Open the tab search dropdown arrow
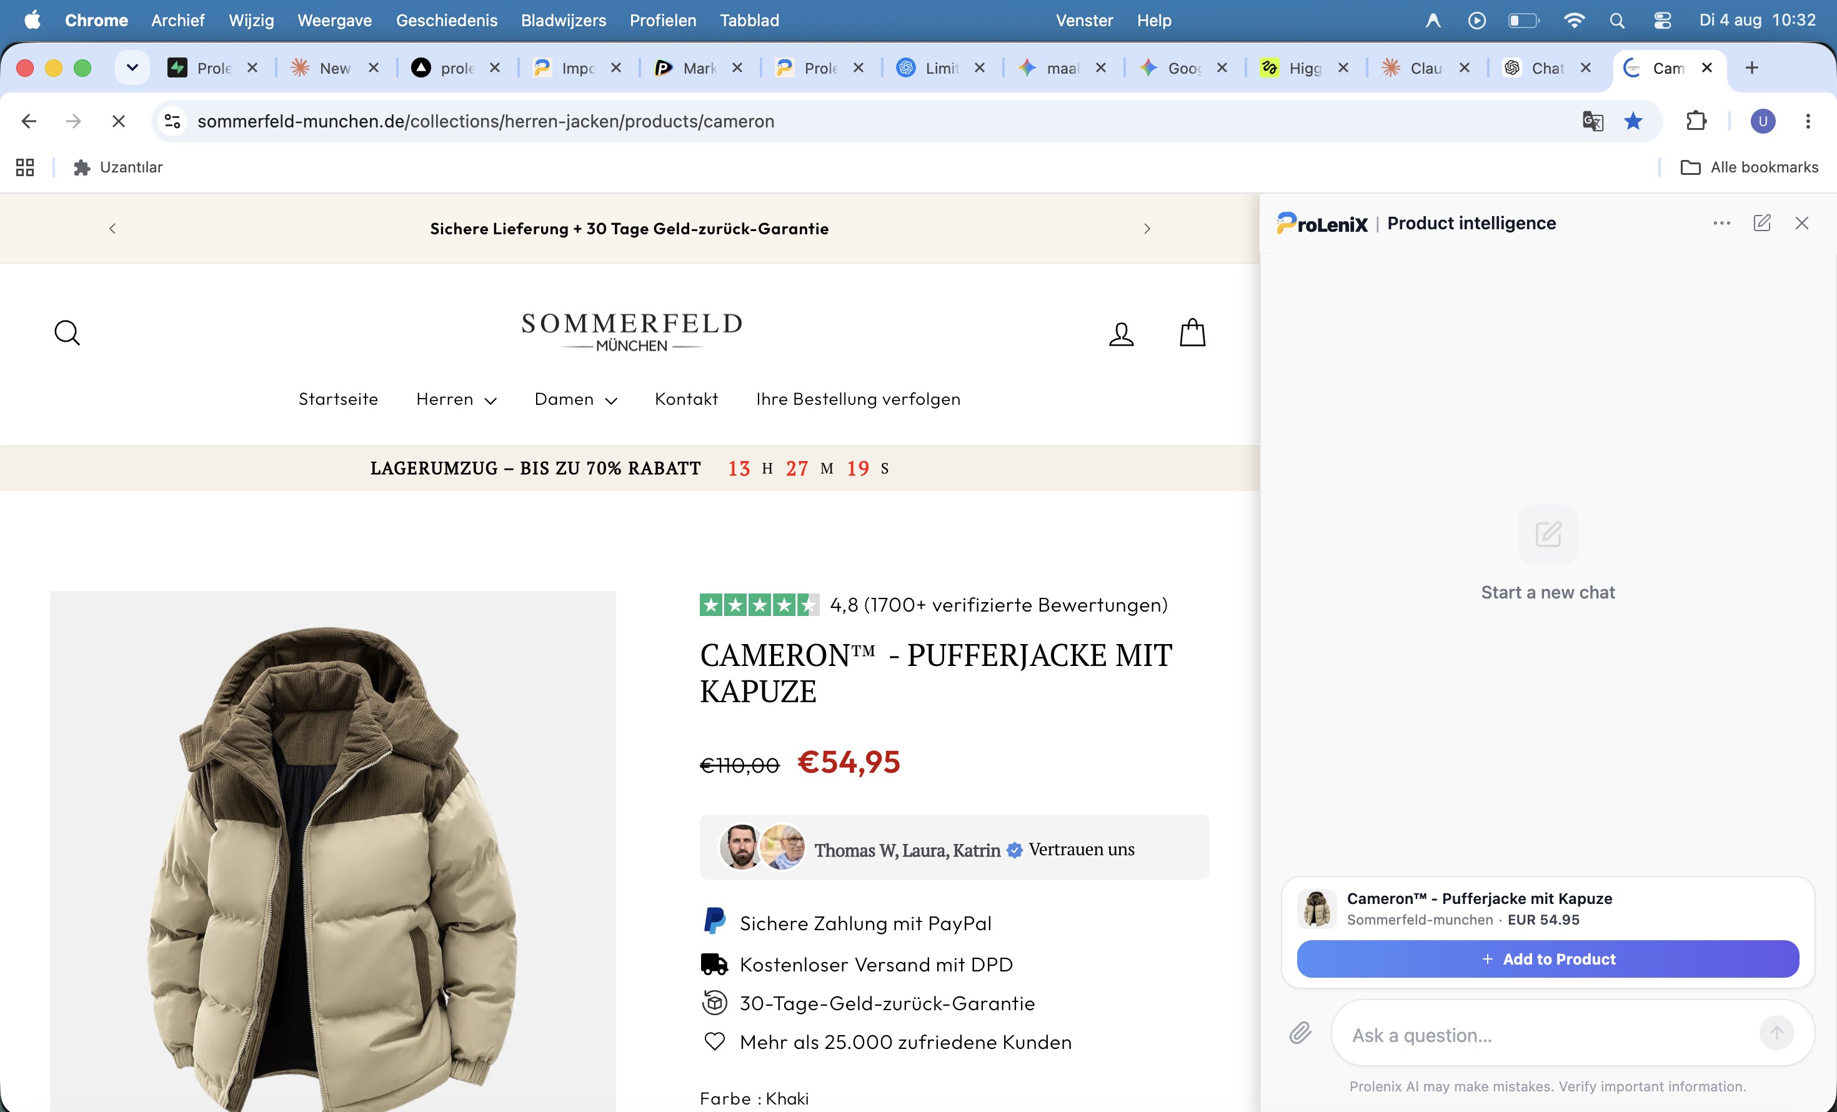Image resolution: width=1837 pixels, height=1112 pixels. (x=132, y=68)
